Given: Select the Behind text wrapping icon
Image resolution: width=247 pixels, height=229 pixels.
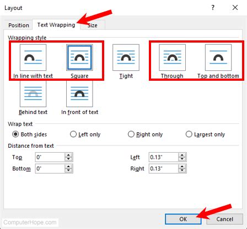Looking at the screenshot, I should coord(33,93).
